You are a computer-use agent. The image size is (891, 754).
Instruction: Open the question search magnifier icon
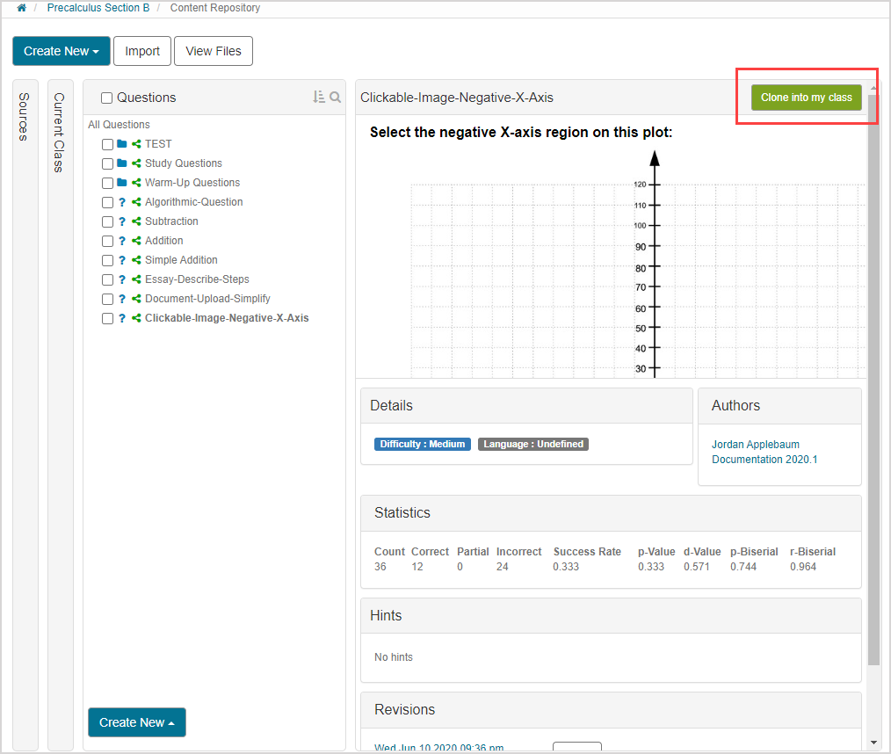[x=335, y=98]
